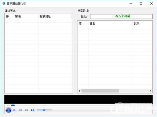Click the black video display area
Image resolution: width=157 pixels, height=117 pixels.
pos(78,99)
